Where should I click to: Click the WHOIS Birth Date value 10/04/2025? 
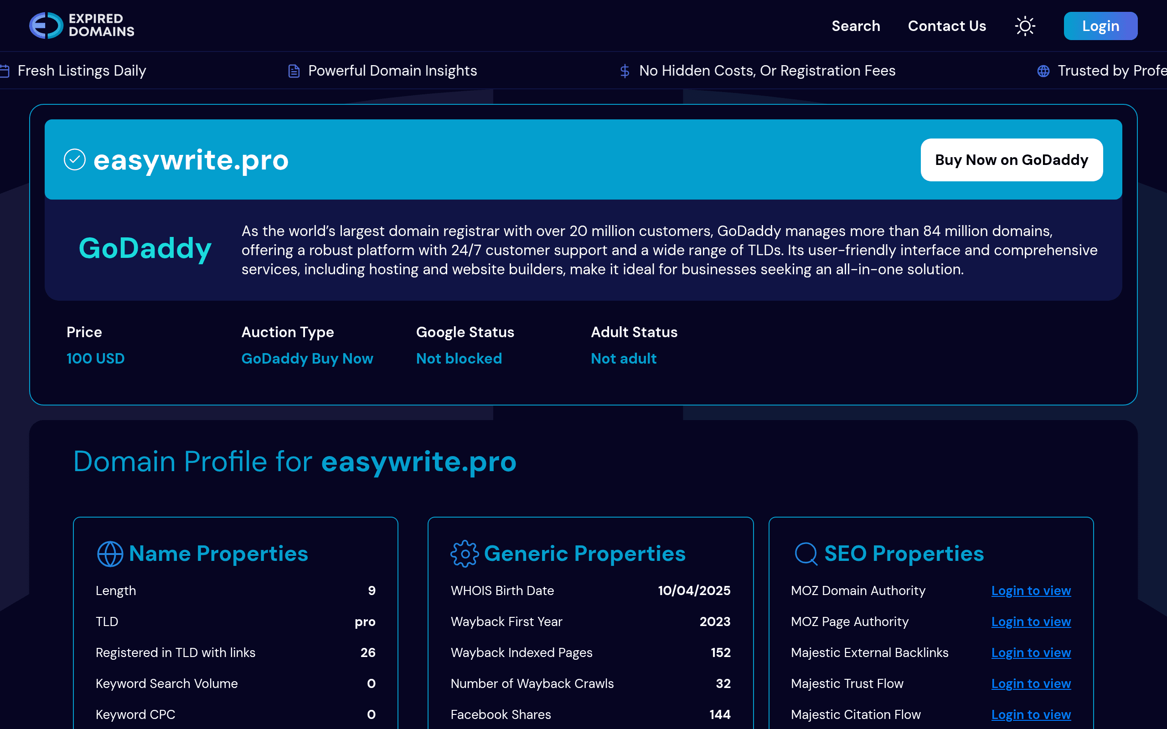tap(694, 590)
